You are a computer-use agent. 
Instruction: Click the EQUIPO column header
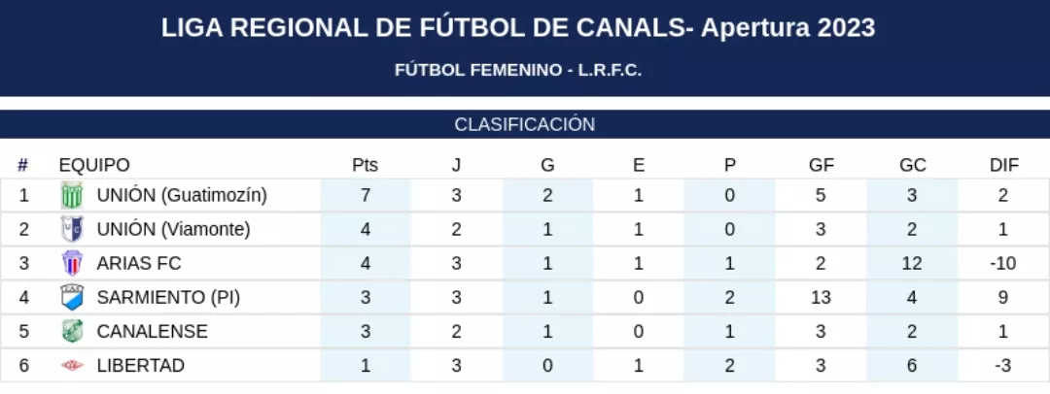click(94, 165)
